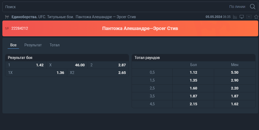Click the martial arts sport icon
The height and width of the screenshot is (130, 259).
(x=7, y=17)
